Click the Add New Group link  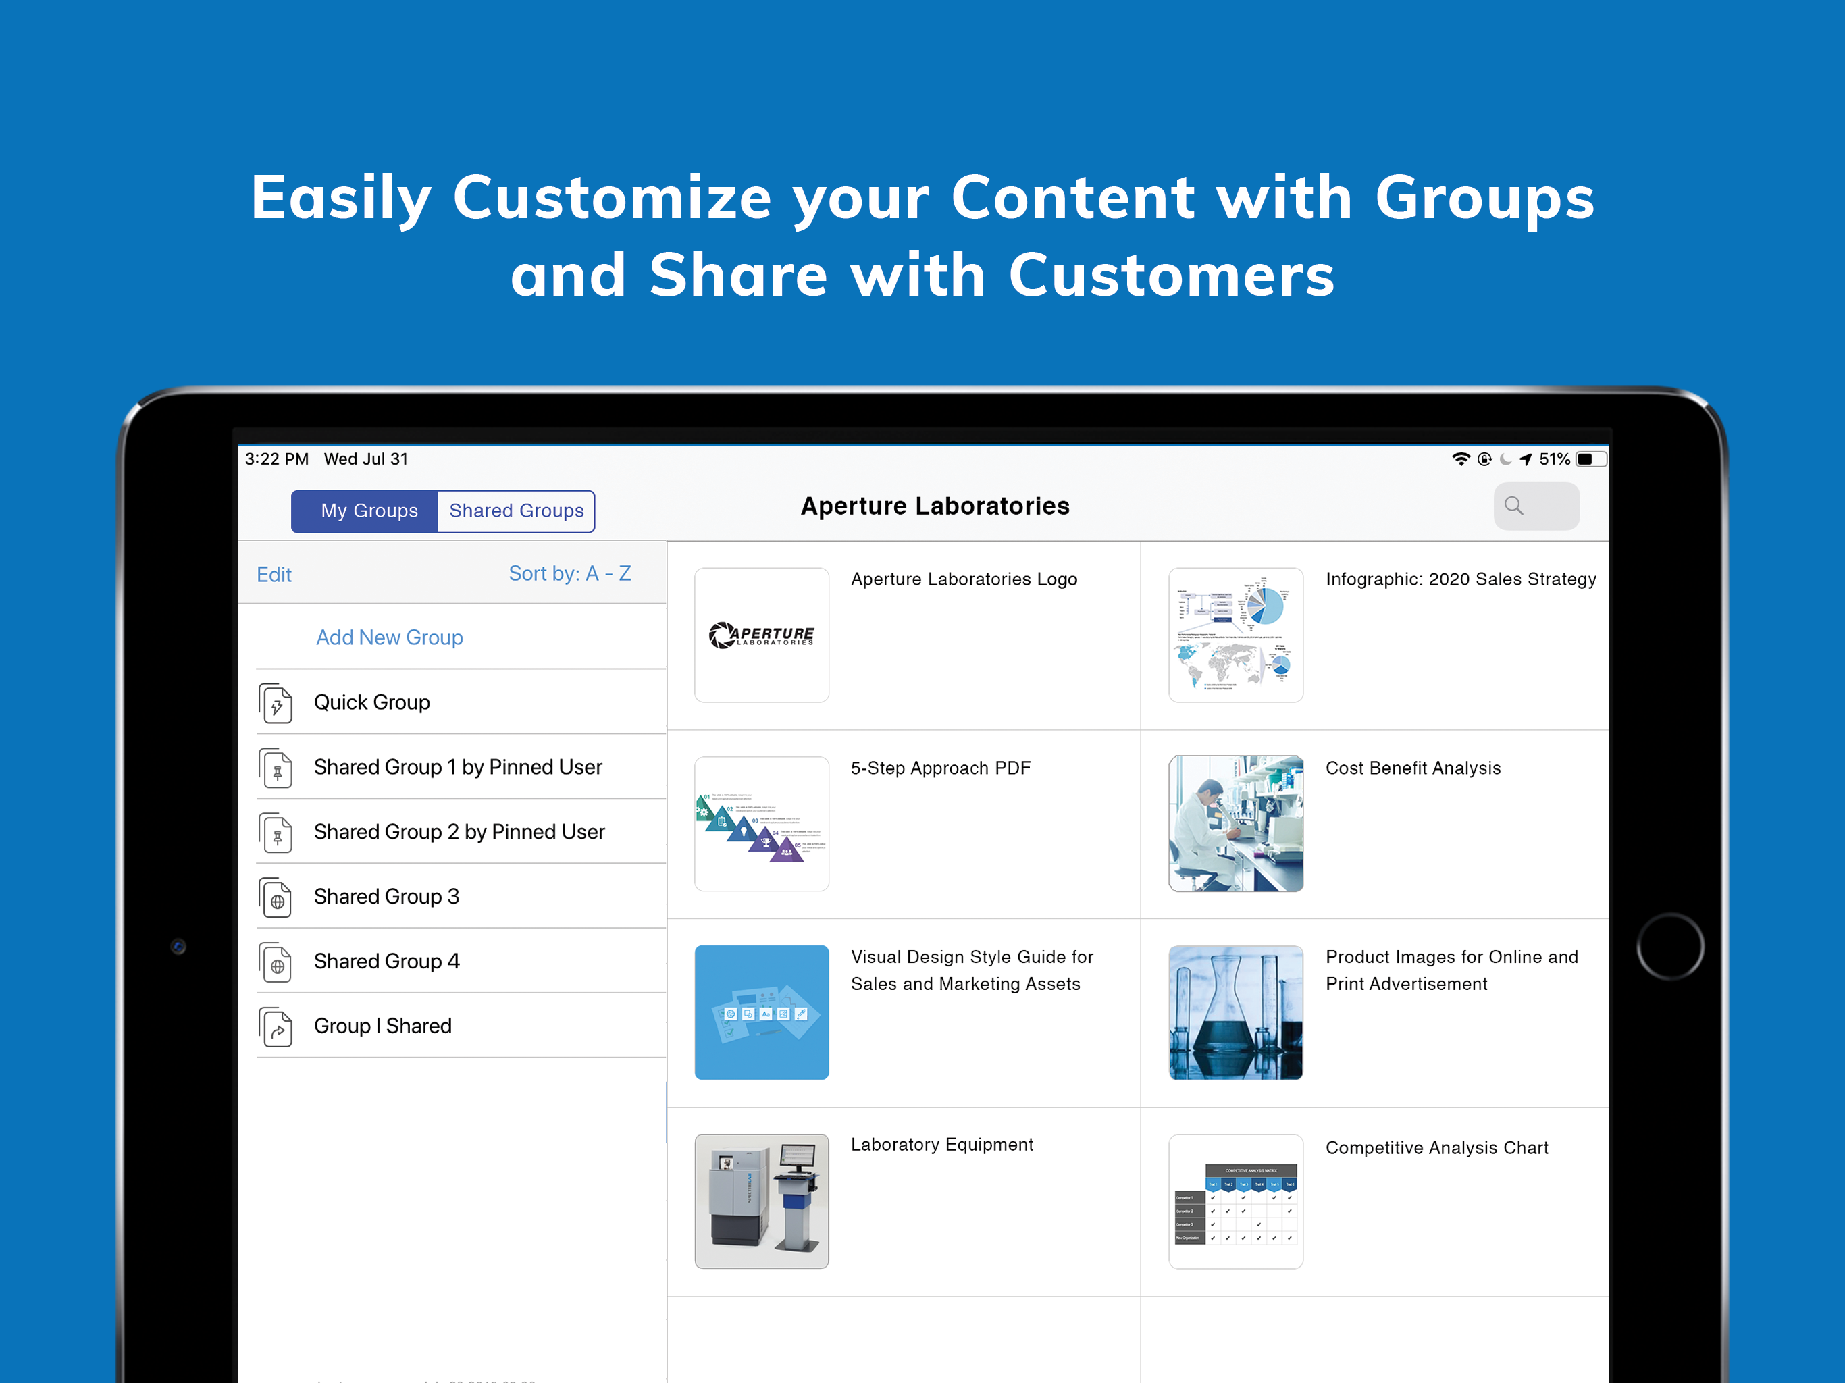[x=389, y=637]
